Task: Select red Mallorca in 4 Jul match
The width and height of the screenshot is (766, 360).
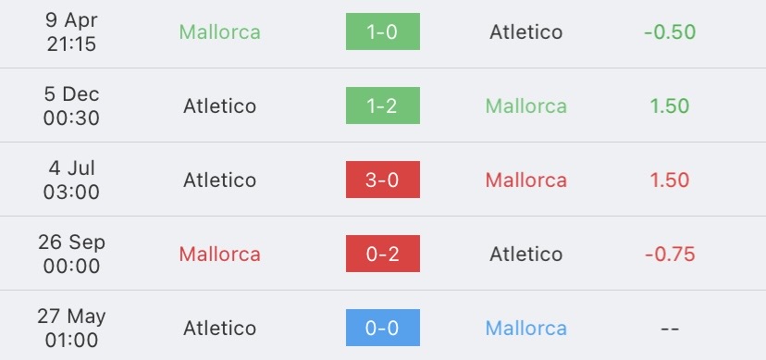Action: tap(526, 180)
